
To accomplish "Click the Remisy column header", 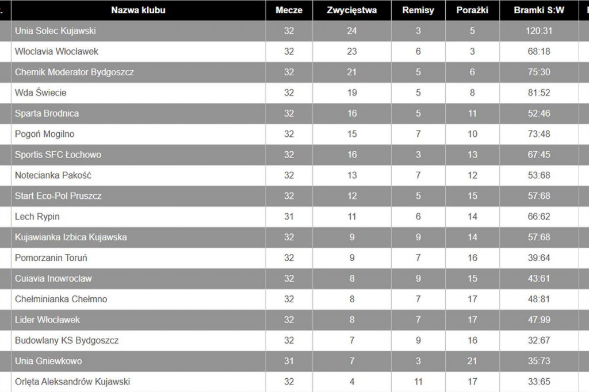I will pos(418,10).
